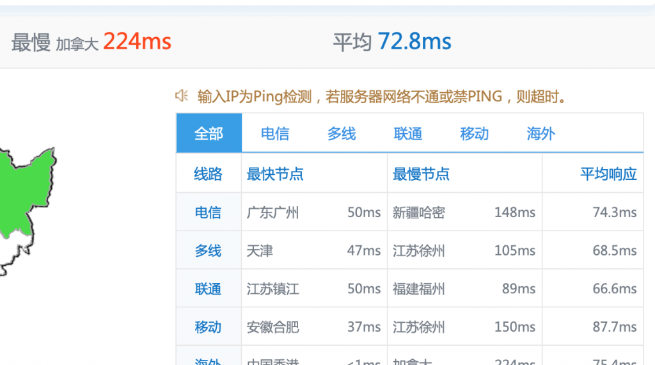The width and height of the screenshot is (655, 365).
Task: Click the slowest 224ms summary value
Action: tap(137, 42)
